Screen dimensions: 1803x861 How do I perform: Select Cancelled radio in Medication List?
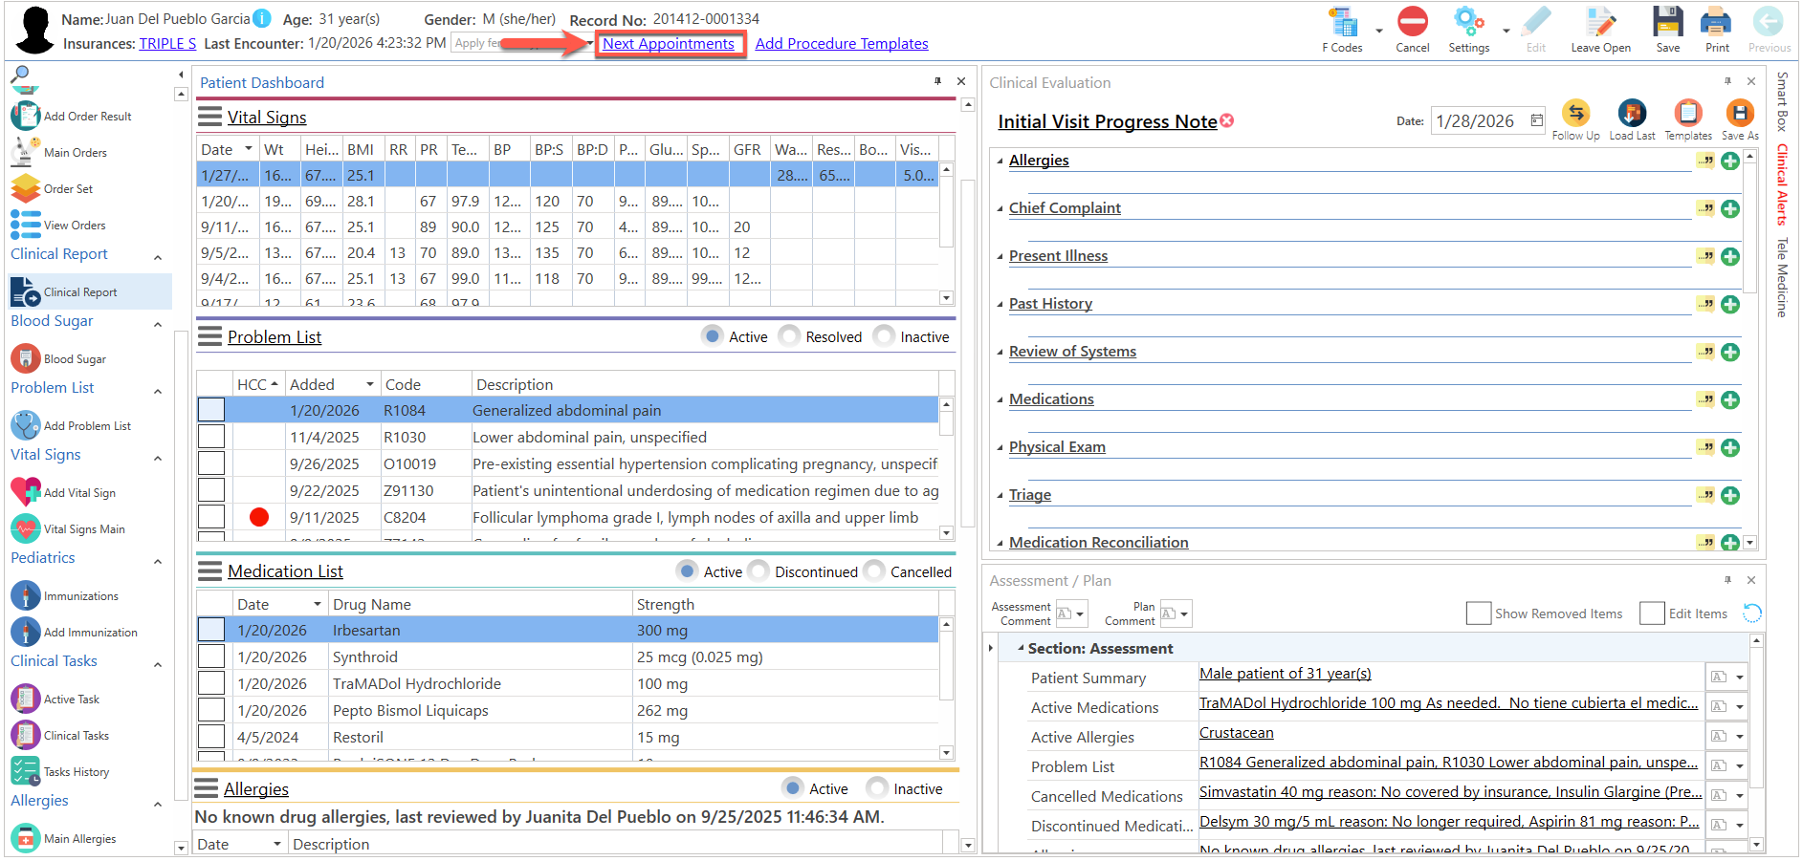(x=874, y=571)
